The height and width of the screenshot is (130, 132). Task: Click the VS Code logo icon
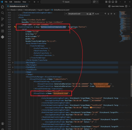pyautogui.click(x=2, y=2)
